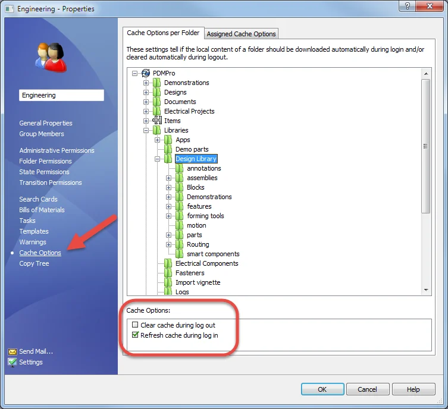Expand the Apps folder

tap(158, 140)
